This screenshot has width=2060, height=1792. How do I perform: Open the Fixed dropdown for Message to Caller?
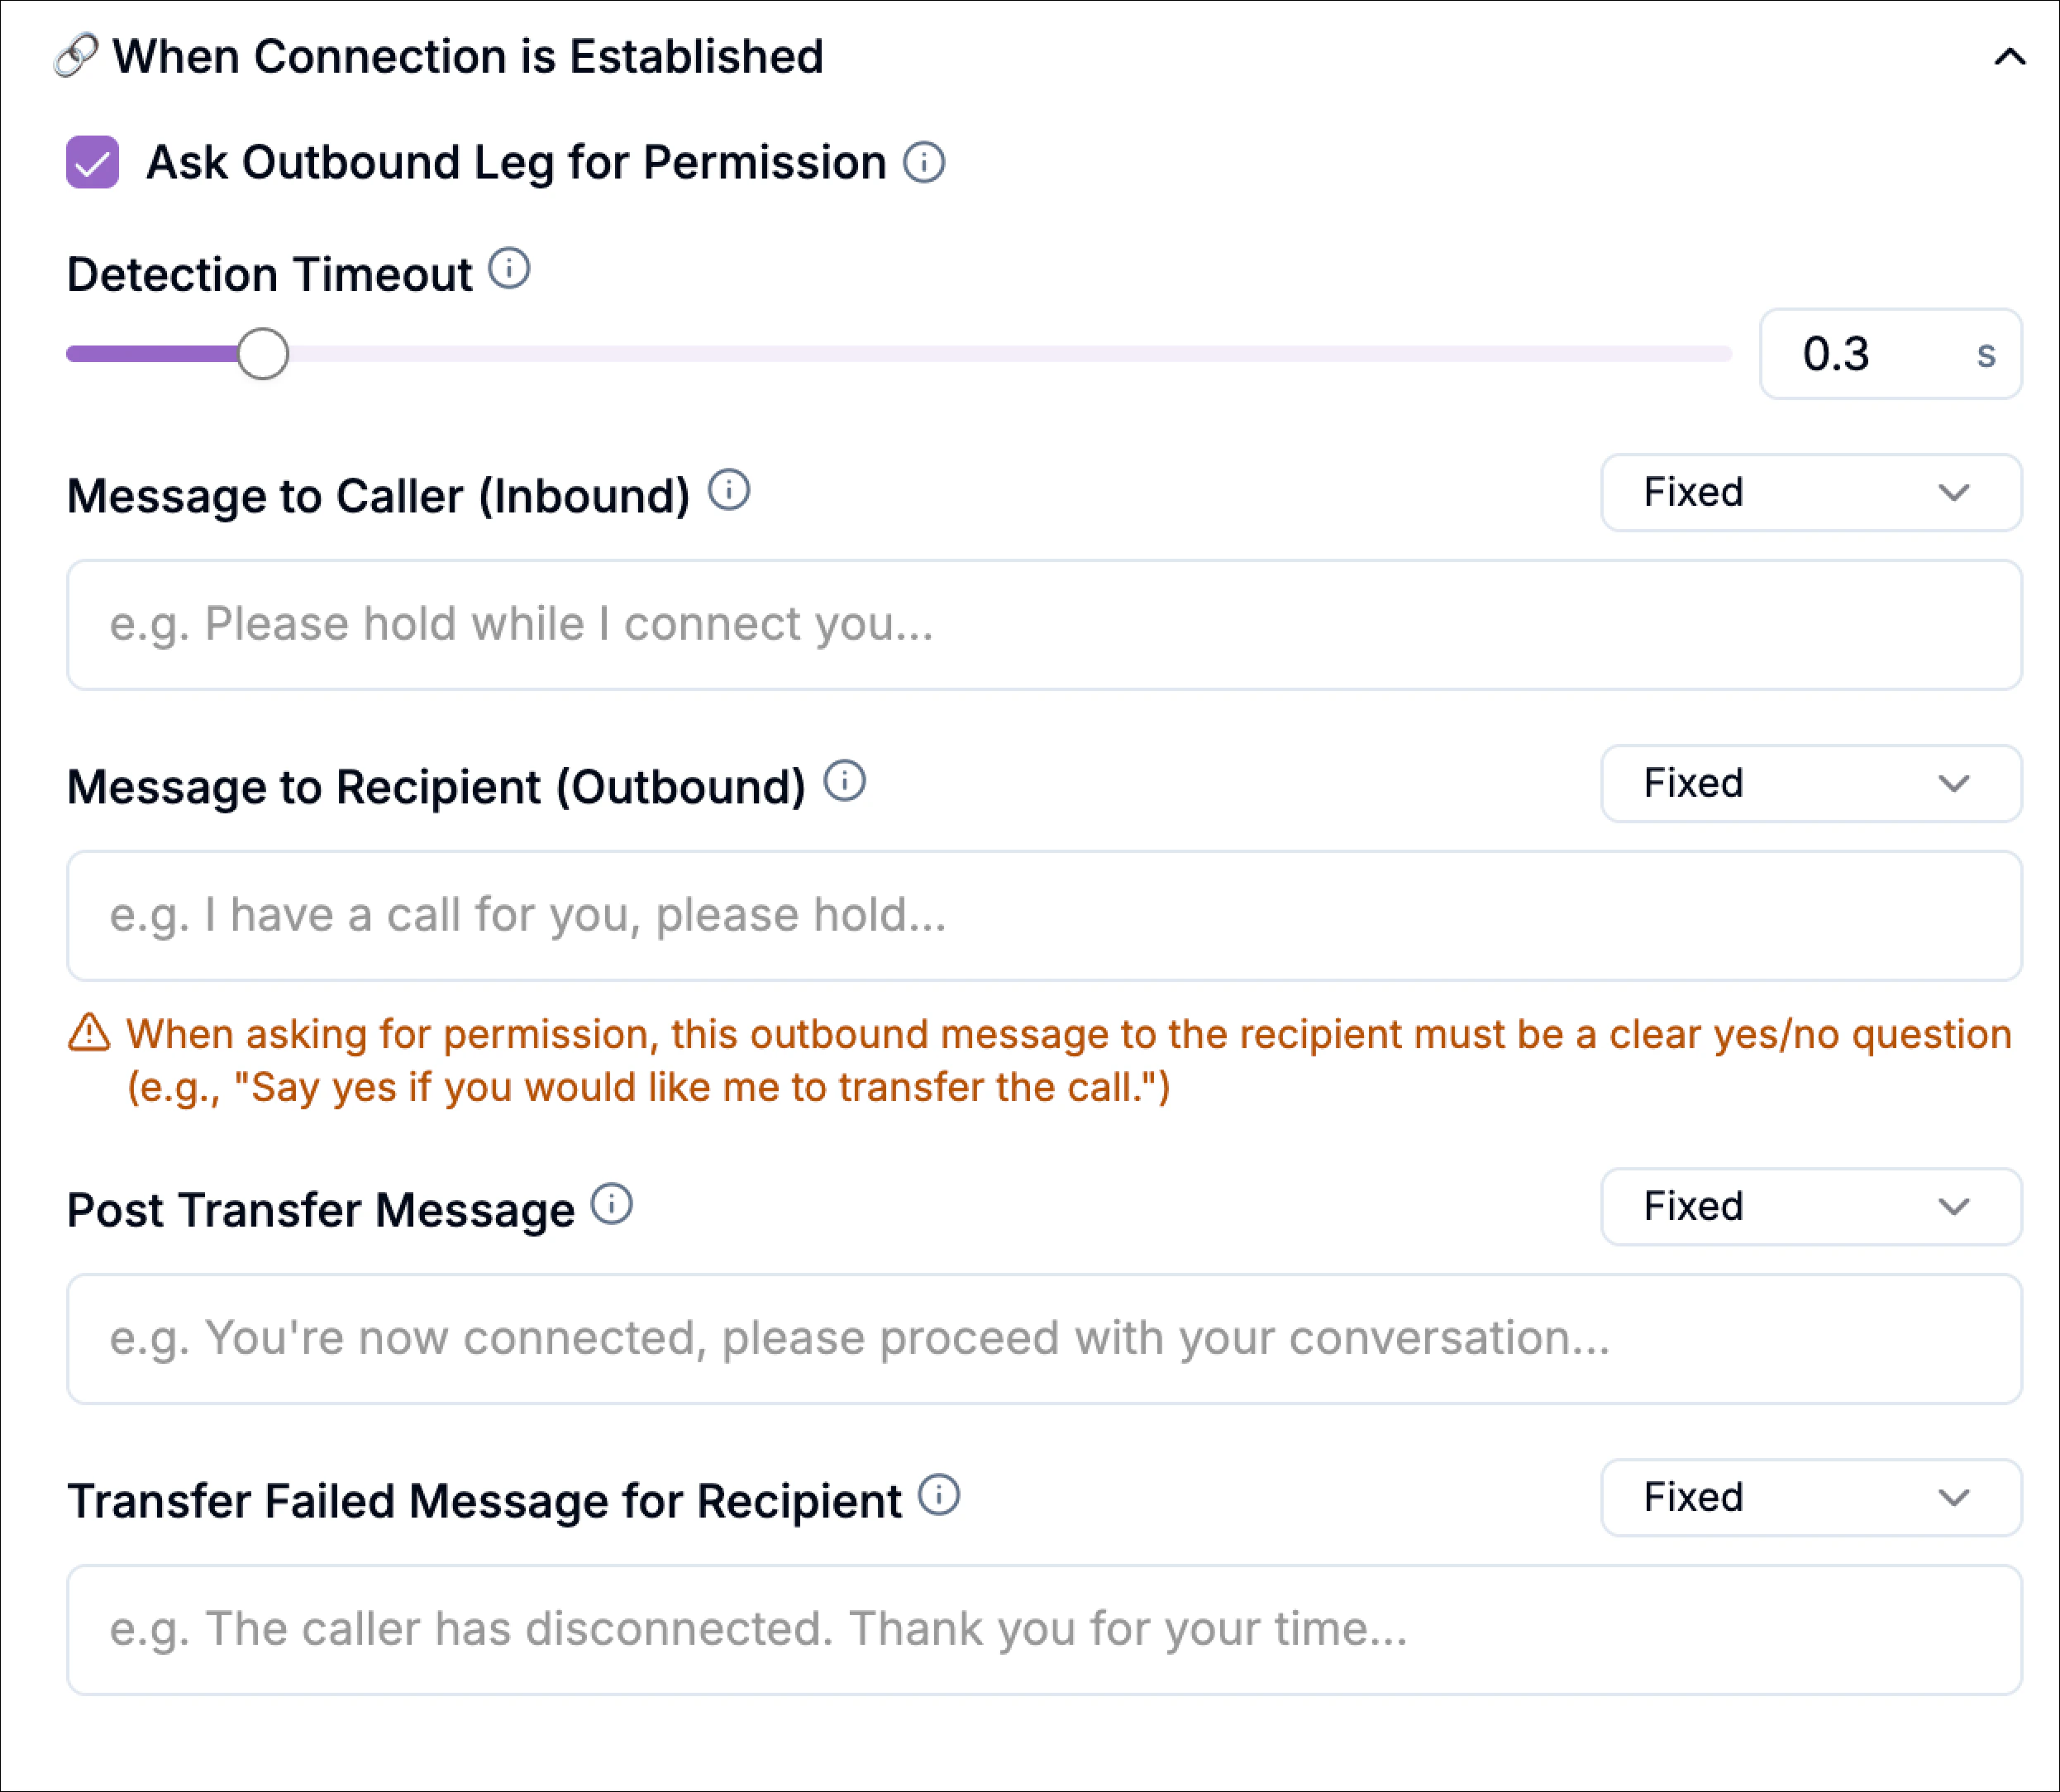(1810, 493)
